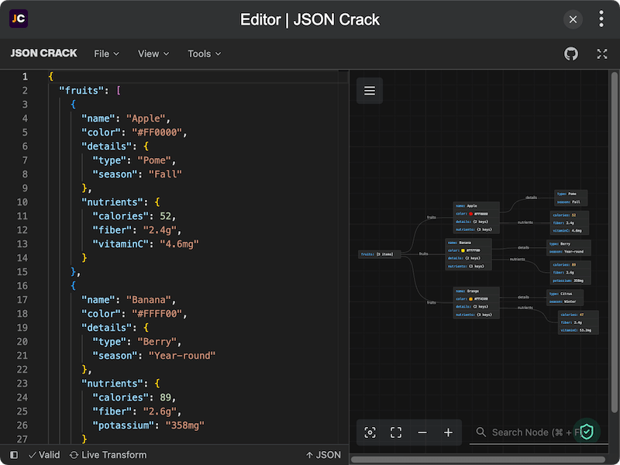This screenshot has height=465, width=620.
Task: Click "2.6g" value in the code editor
Action: 160,412
